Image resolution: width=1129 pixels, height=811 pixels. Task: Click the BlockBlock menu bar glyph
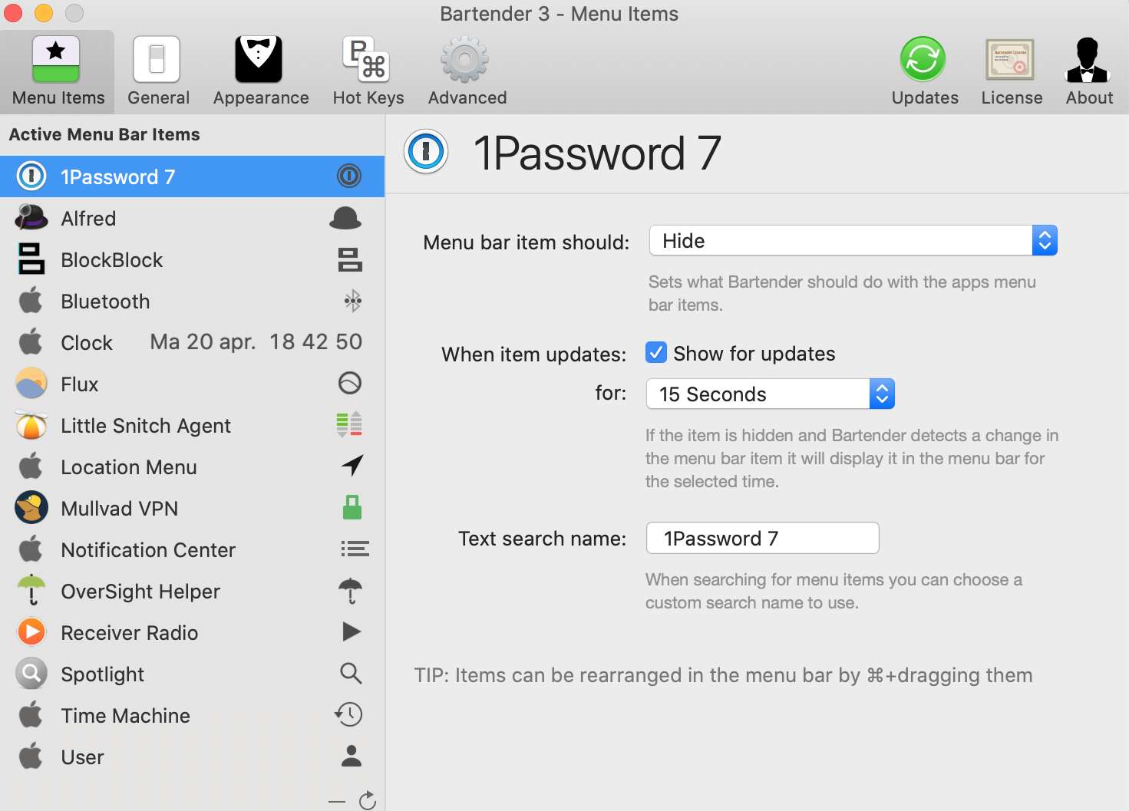point(350,260)
